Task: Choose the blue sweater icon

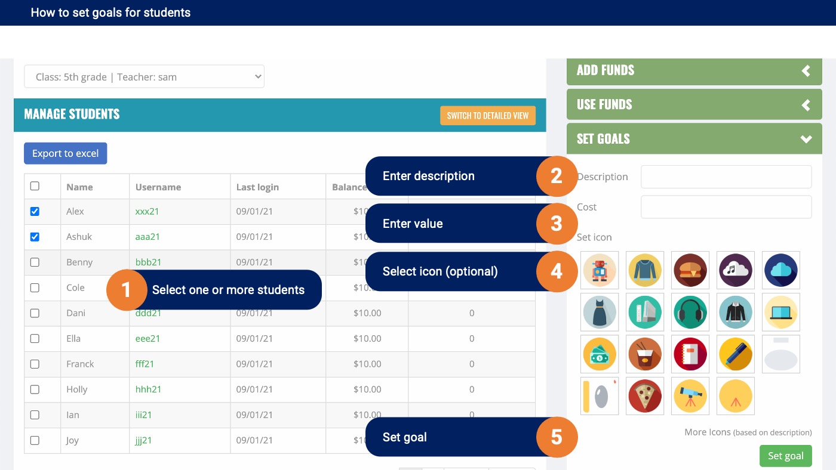Action: 645,270
